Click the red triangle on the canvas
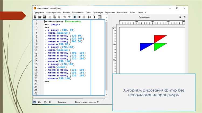Screen dimensions: 202x113 (159, 38)
